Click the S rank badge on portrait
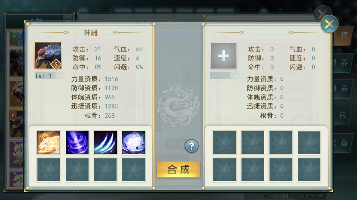 56,64
